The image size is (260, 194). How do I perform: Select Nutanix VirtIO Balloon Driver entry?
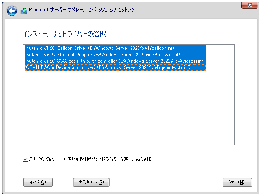(115, 48)
